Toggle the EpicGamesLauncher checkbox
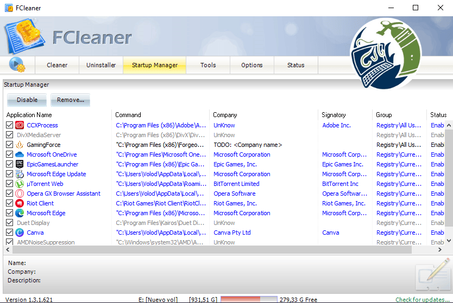Viewport: 453px width, 303px height. [10, 164]
